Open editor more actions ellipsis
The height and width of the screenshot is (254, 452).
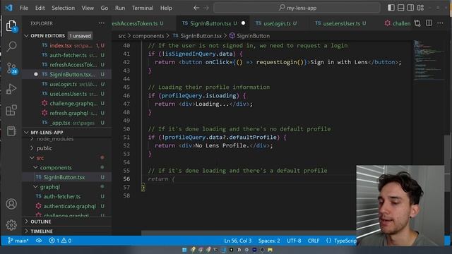tap(440, 23)
